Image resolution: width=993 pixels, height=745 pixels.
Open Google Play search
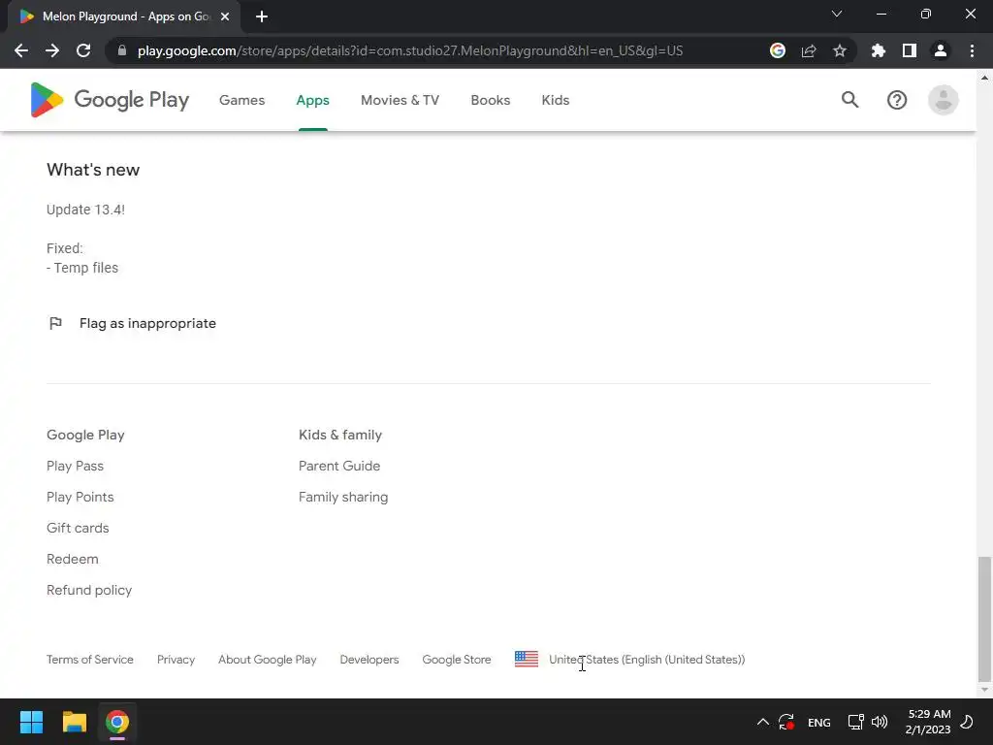click(x=849, y=100)
